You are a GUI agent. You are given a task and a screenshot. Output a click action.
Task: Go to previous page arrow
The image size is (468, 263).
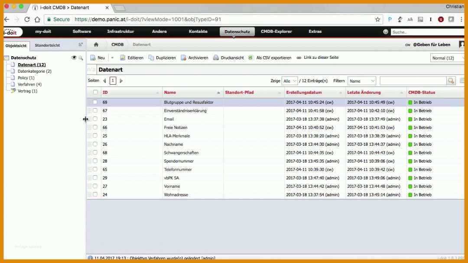tap(104, 81)
